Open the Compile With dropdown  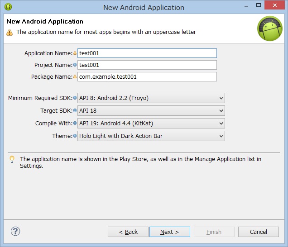pyautogui.click(x=151, y=123)
